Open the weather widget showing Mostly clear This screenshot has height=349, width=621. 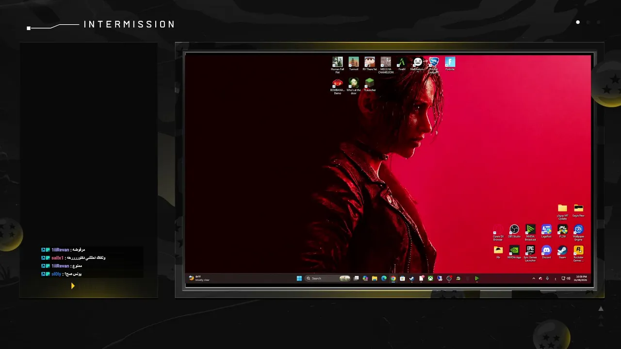point(199,278)
